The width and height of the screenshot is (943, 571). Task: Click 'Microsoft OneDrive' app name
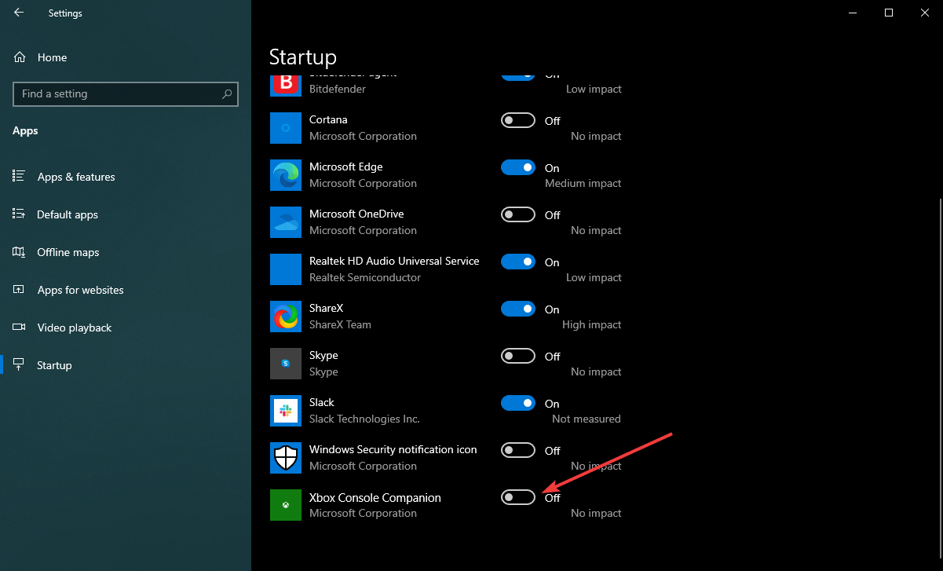click(x=356, y=214)
